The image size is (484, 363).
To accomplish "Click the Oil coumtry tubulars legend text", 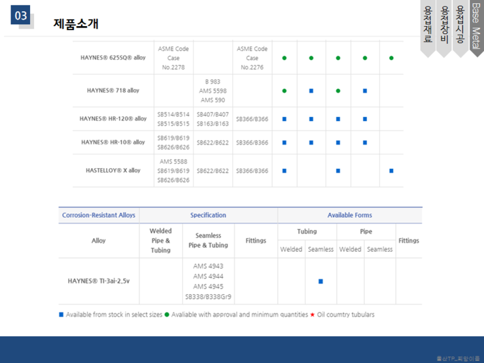I will coord(346,315).
